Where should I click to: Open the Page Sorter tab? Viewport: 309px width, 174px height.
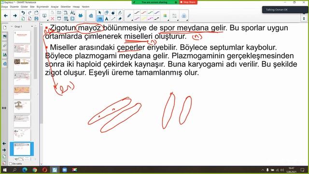click(5, 28)
